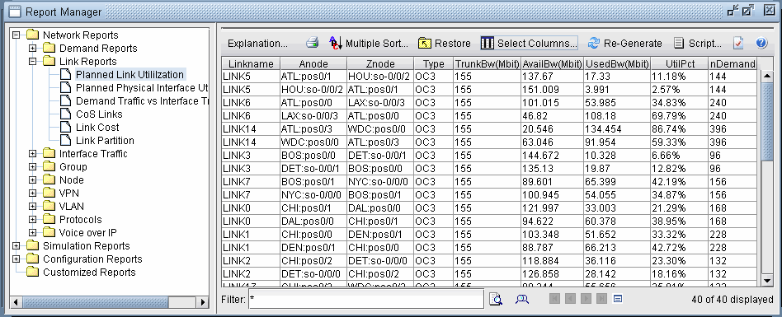Sort by the Anode column header
This screenshot has width=782, height=317.
tap(313, 63)
